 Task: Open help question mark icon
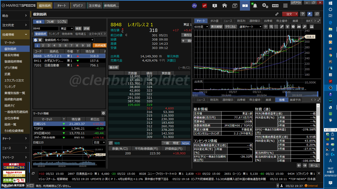click(302, 14)
